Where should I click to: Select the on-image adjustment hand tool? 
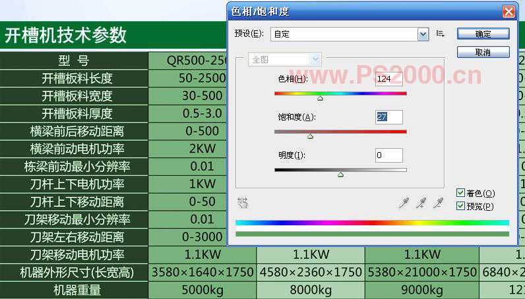tap(243, 203)
